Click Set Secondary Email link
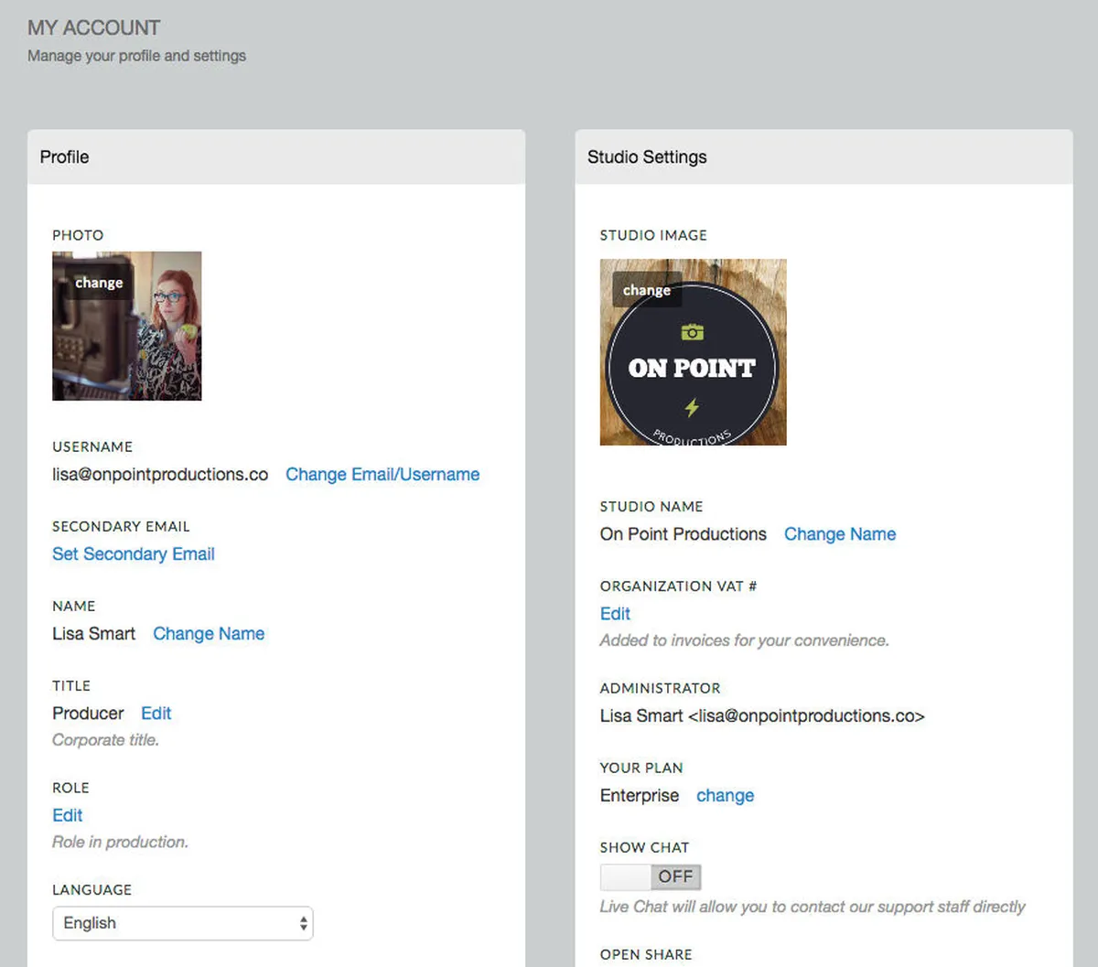 click(134, 553)
